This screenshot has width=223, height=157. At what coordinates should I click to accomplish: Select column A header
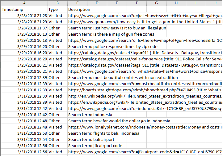[24, 3]
